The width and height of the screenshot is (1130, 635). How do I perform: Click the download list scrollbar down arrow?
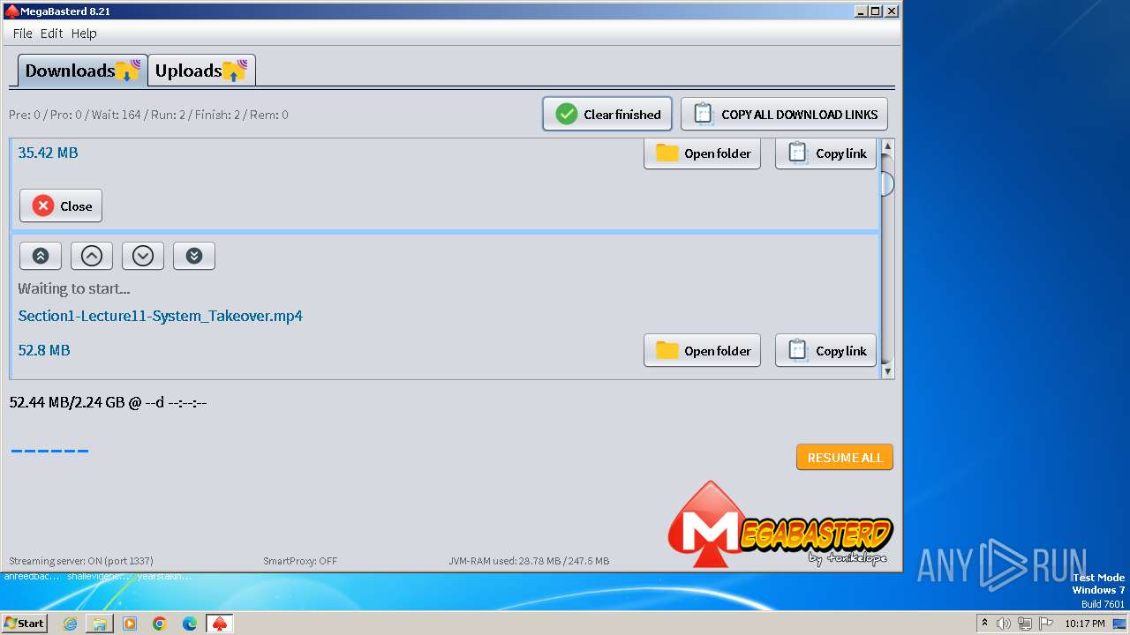(888, 371)
